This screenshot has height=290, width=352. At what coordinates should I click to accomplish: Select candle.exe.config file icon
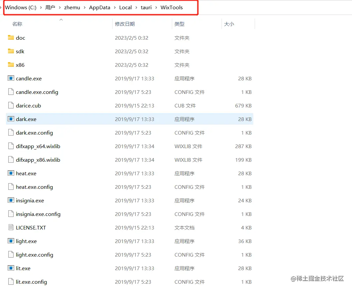point(11,92)
